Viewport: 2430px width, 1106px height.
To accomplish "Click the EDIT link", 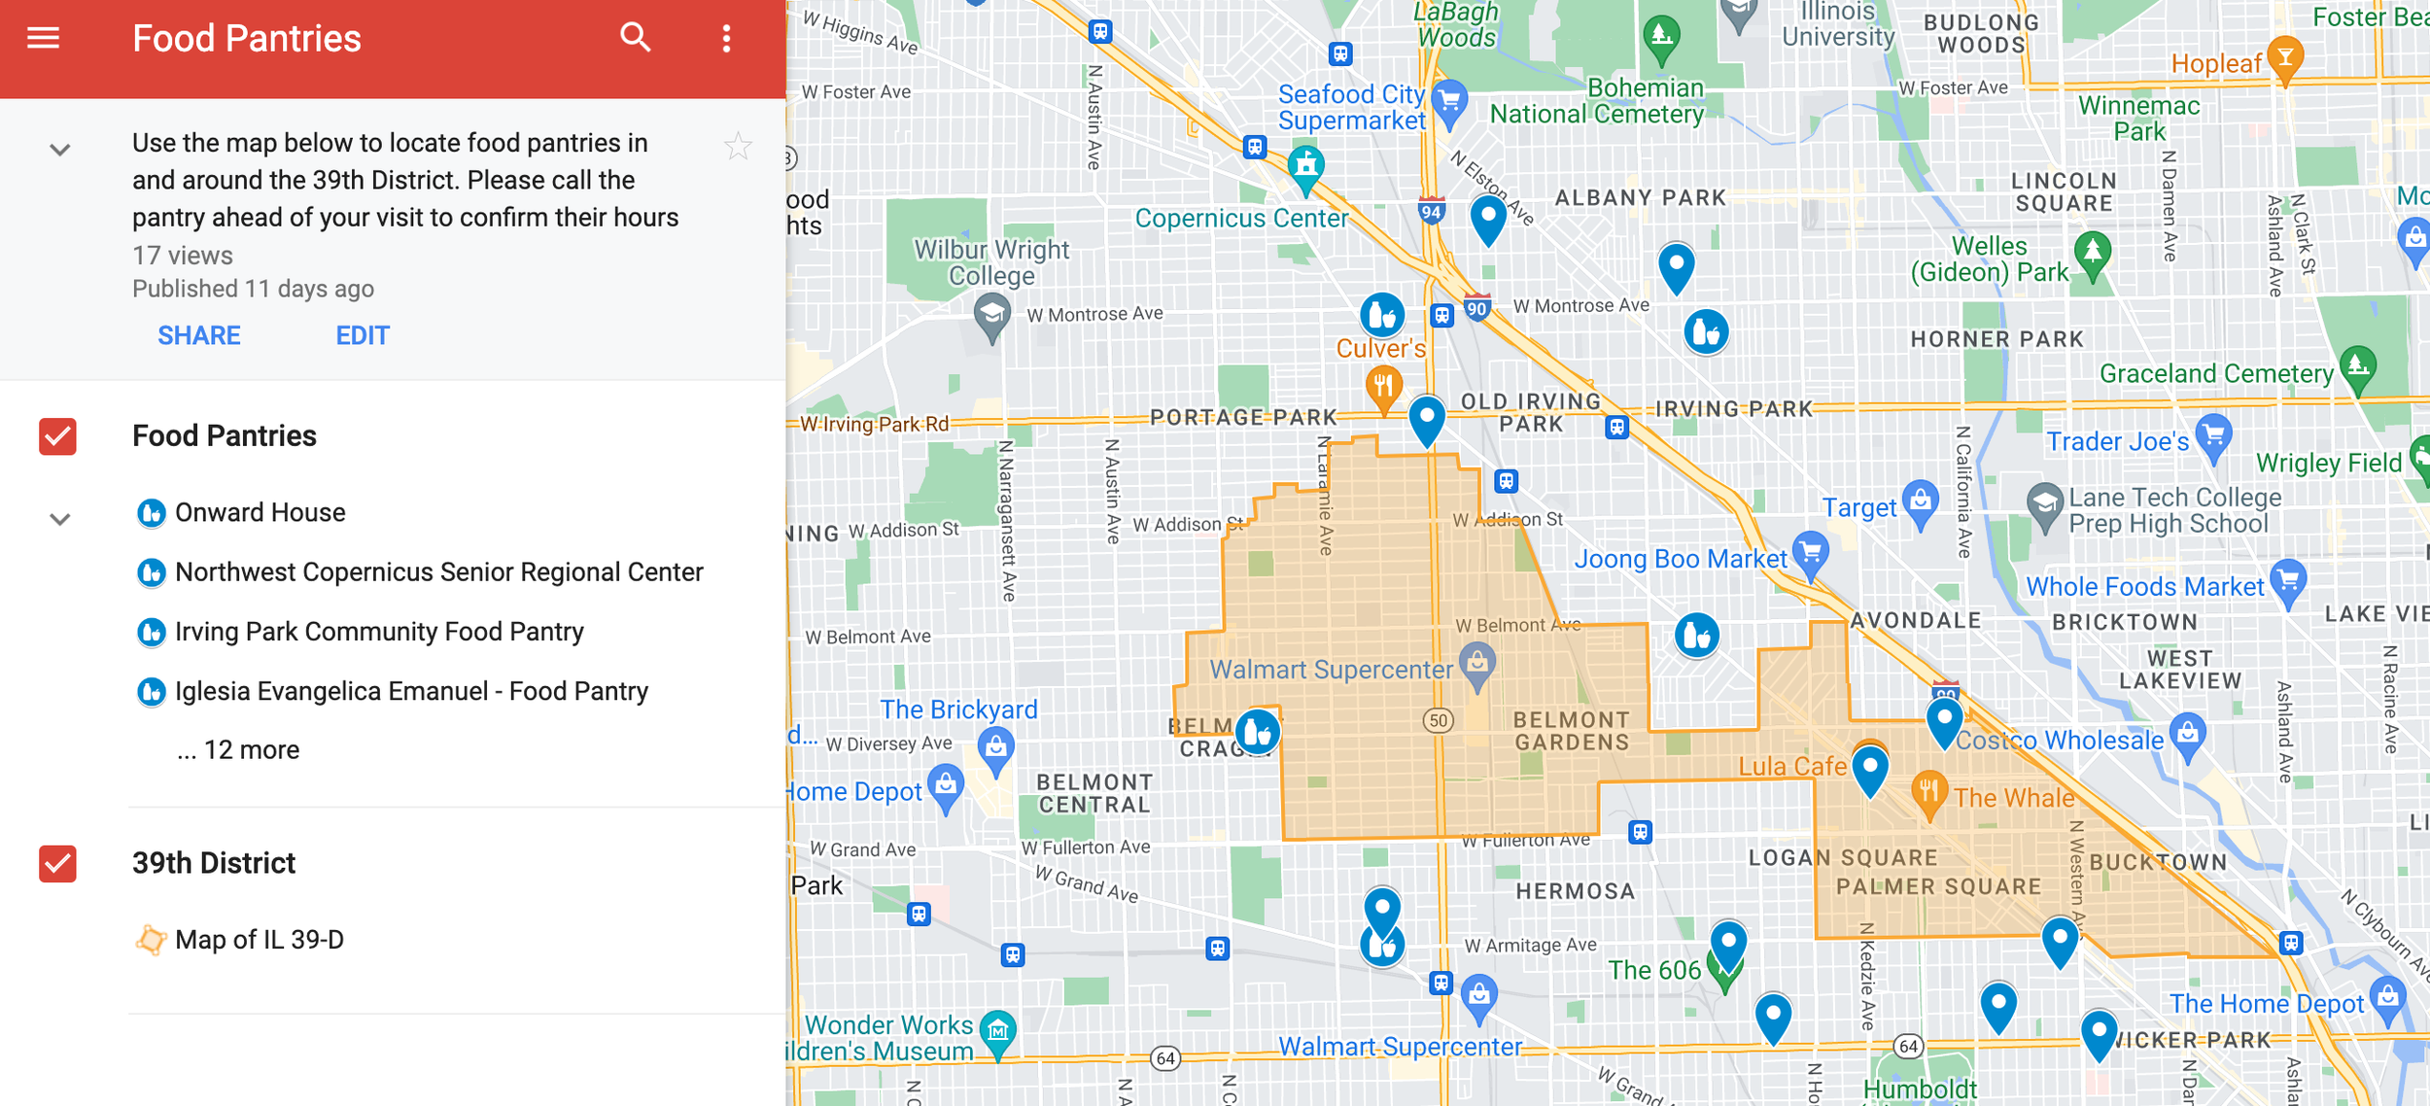I will point(363,335).
